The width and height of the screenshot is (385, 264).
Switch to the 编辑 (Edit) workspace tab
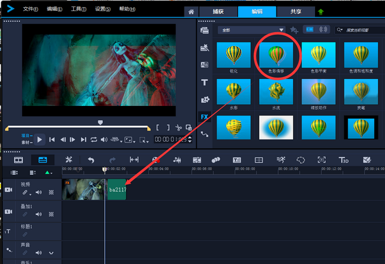coord(257,12)
